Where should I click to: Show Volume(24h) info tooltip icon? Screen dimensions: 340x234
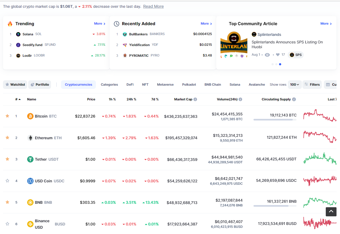(240, 99)
